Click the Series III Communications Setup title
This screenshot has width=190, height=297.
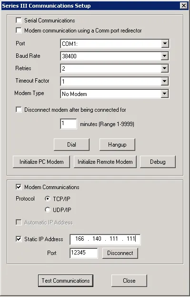point(46,6)
